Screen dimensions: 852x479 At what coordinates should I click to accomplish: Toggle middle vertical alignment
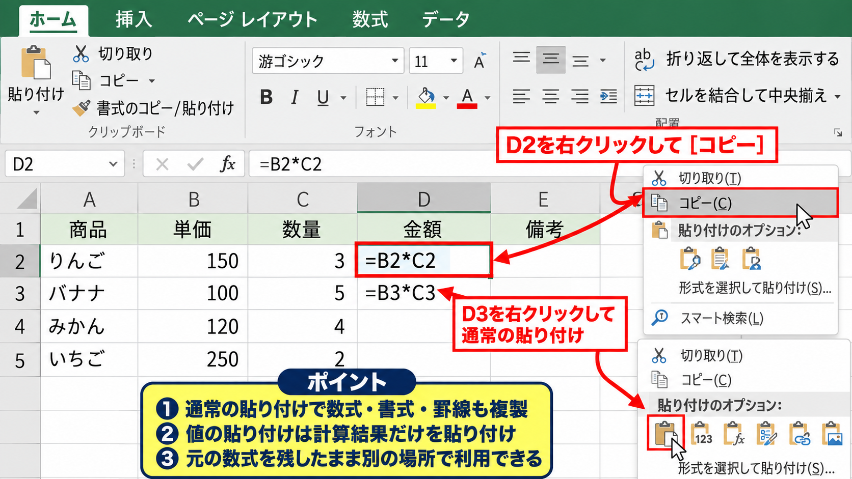550,60
